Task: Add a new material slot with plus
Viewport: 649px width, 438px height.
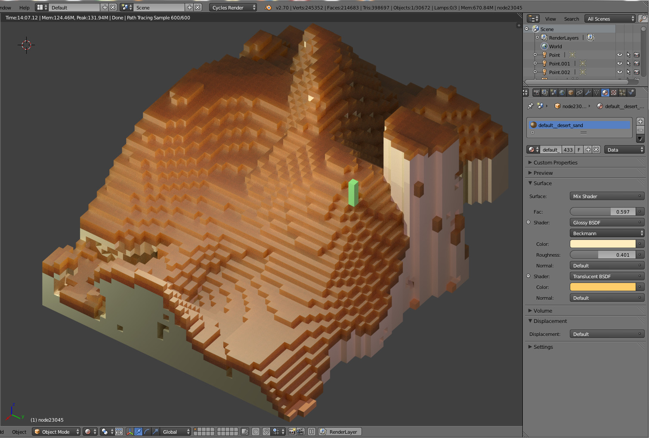Action: coord(640,121)
